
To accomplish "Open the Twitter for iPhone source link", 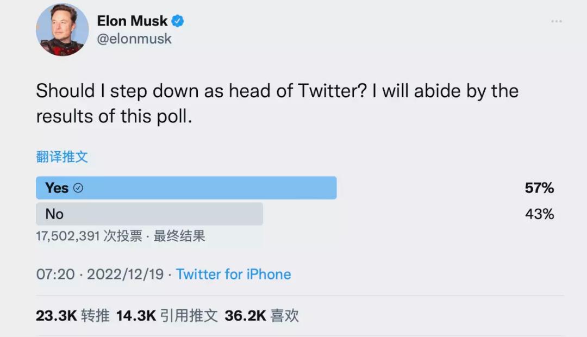I will click(x=233, y=274).
